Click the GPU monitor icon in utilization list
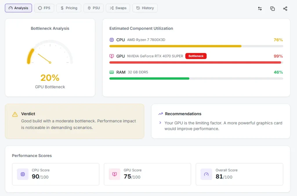The height and width of the screenshot is (196, 297). pyautogui.click(x=112, y=56)
